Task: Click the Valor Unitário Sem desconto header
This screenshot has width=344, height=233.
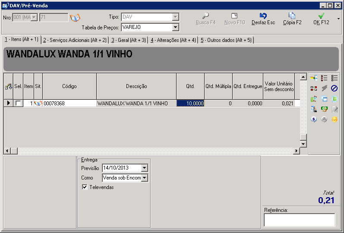Action: point(279,86)
